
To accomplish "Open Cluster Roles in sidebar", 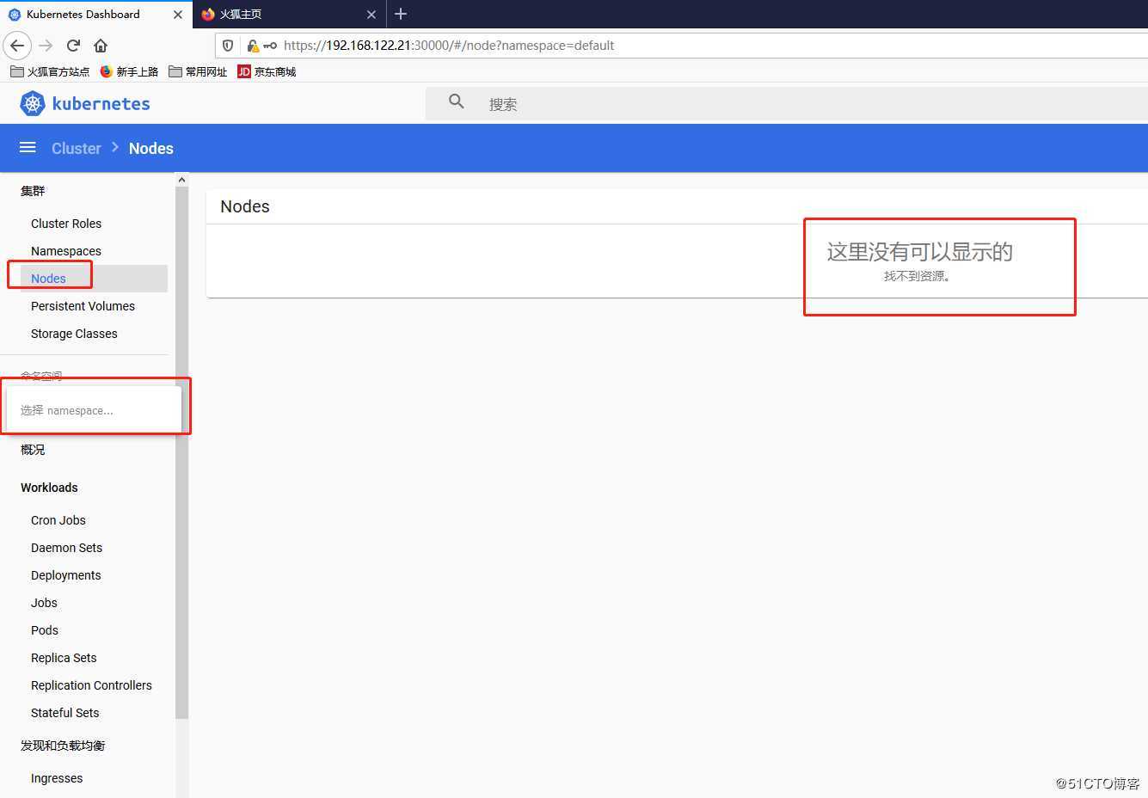I will click(66, 224).
